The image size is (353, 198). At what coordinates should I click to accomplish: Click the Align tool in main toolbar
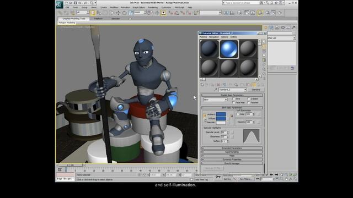coord(232,13)
